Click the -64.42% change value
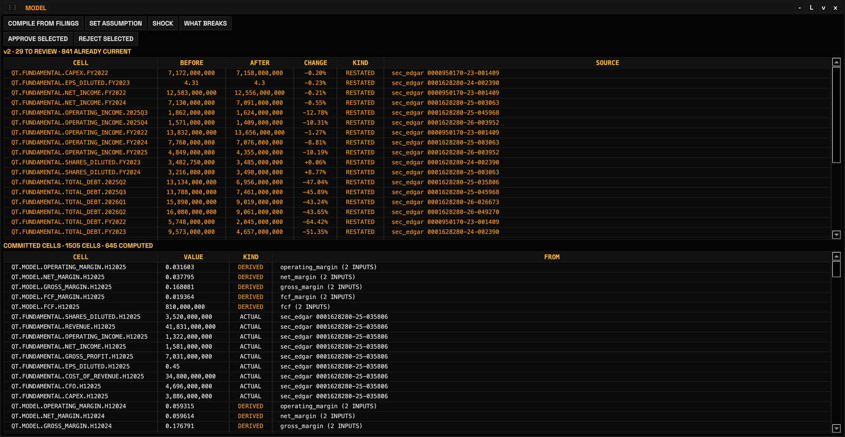845x437 pixels. point(315,222)
